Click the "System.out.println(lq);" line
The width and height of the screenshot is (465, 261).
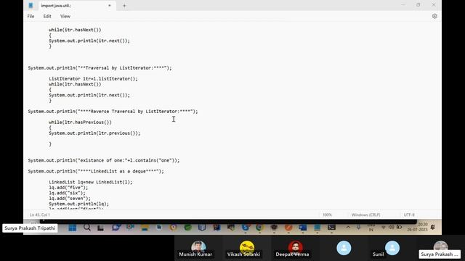coord(79,204)
